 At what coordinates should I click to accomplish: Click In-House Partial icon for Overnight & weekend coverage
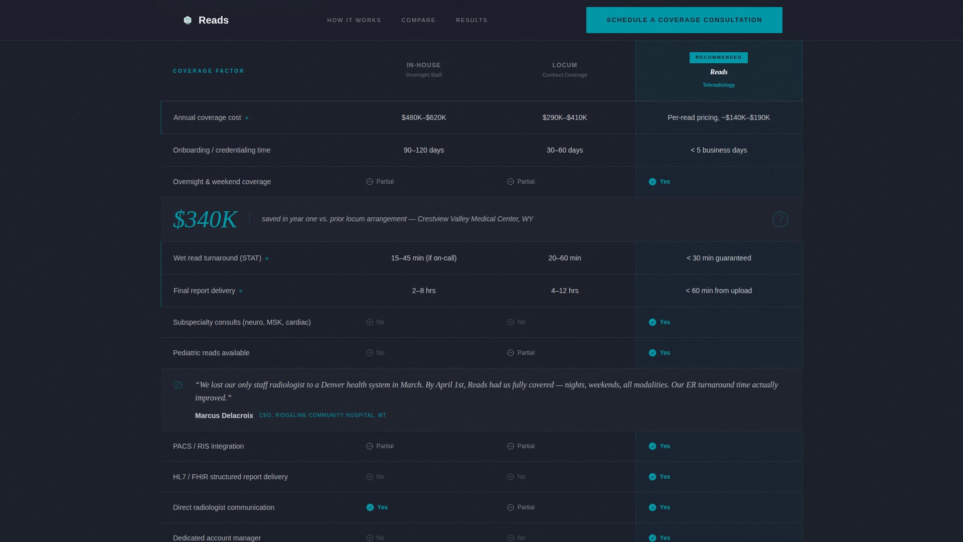370,182
